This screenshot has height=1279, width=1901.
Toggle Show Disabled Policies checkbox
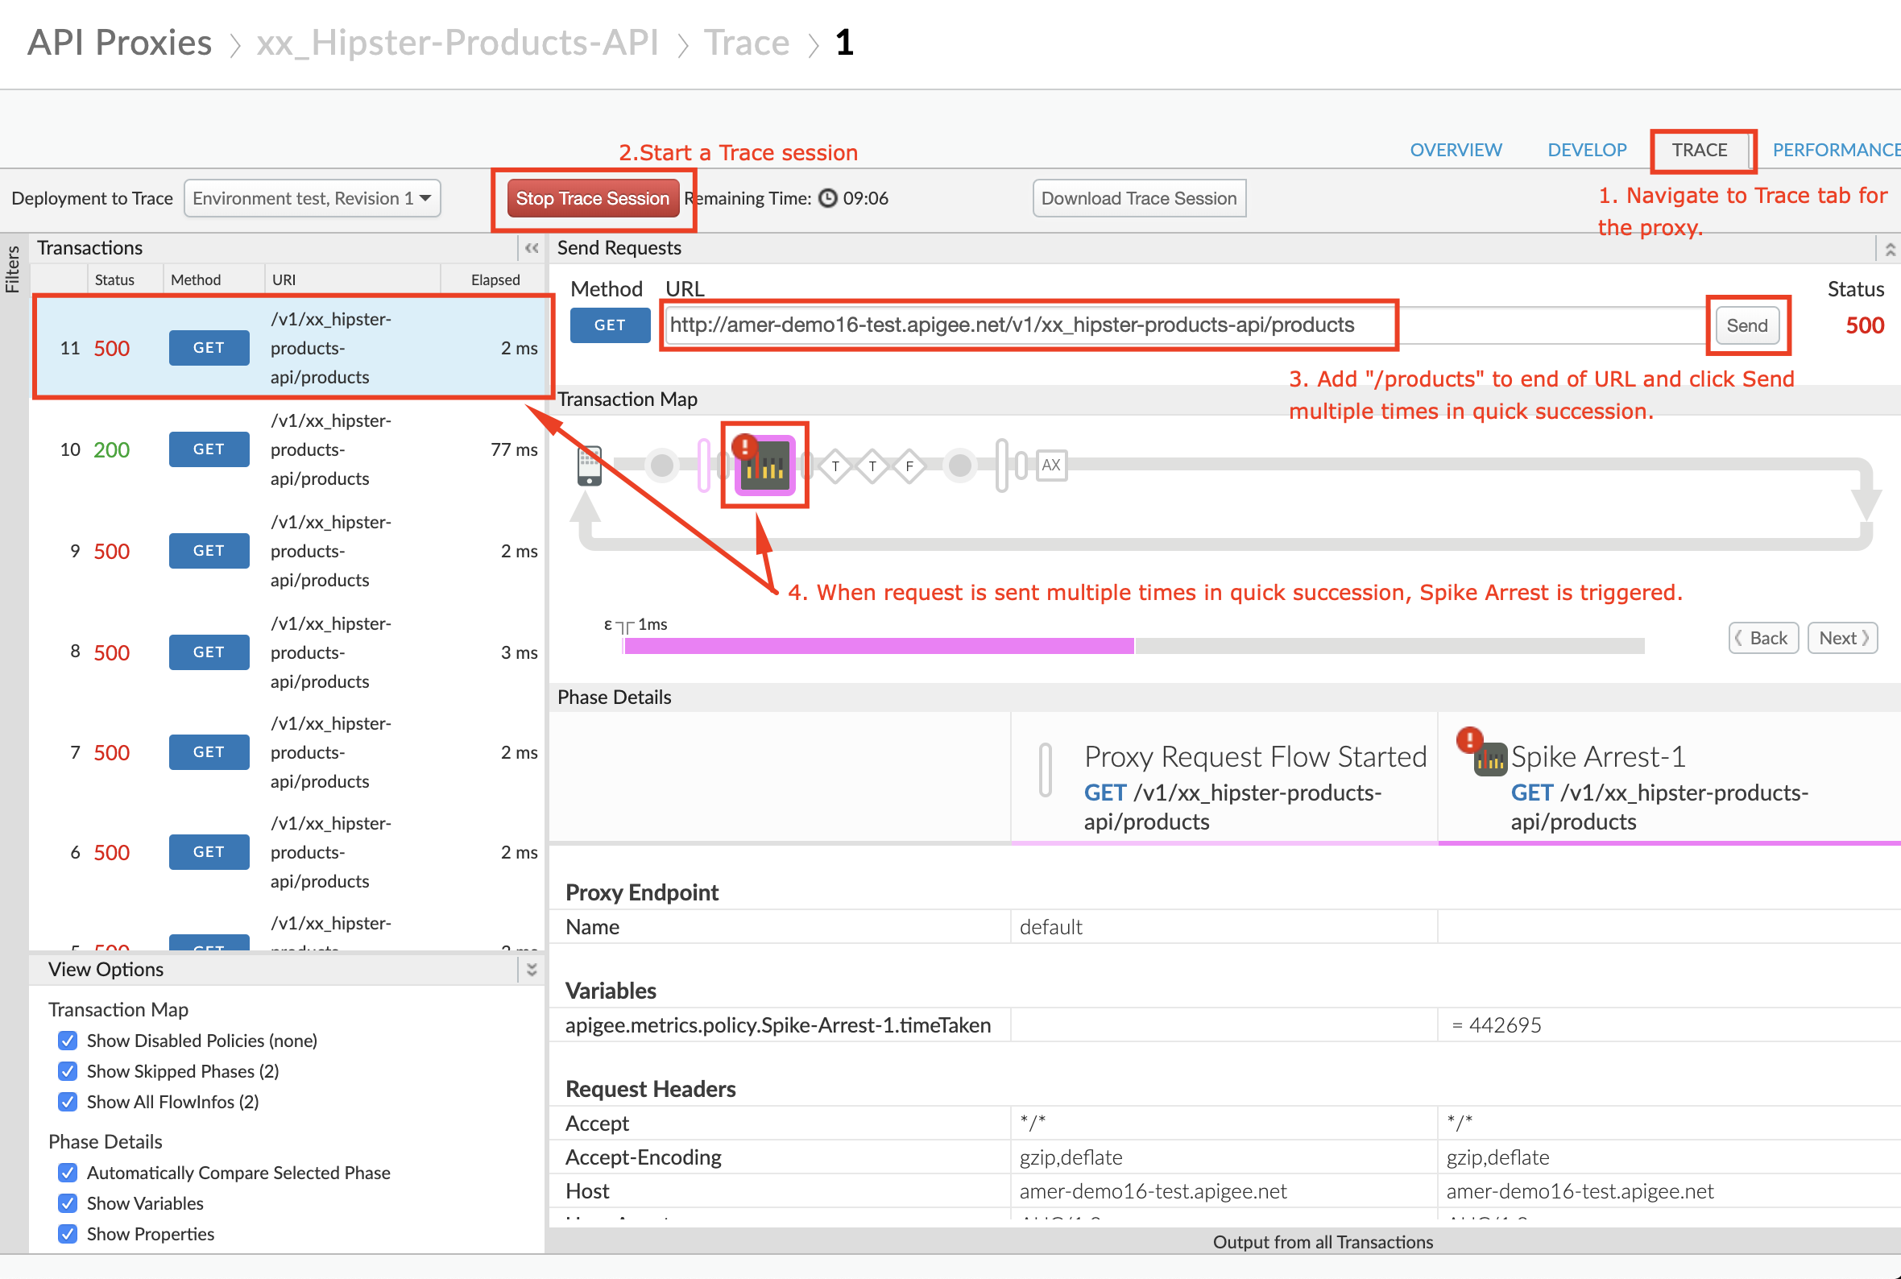click(x=68, y=1040)
